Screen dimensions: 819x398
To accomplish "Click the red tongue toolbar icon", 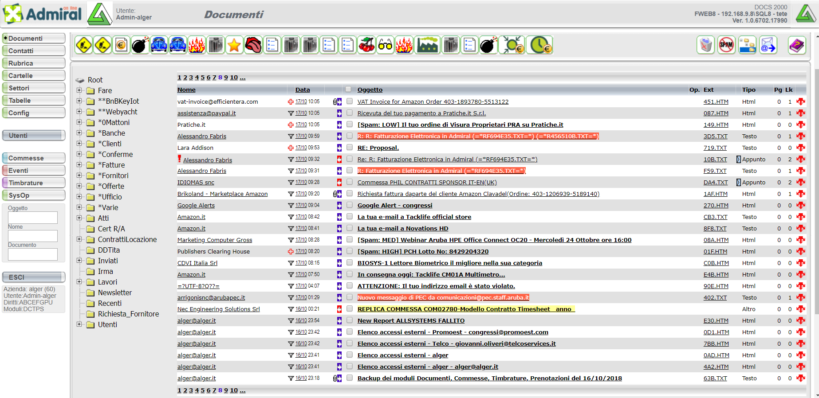I will [253, 45].
